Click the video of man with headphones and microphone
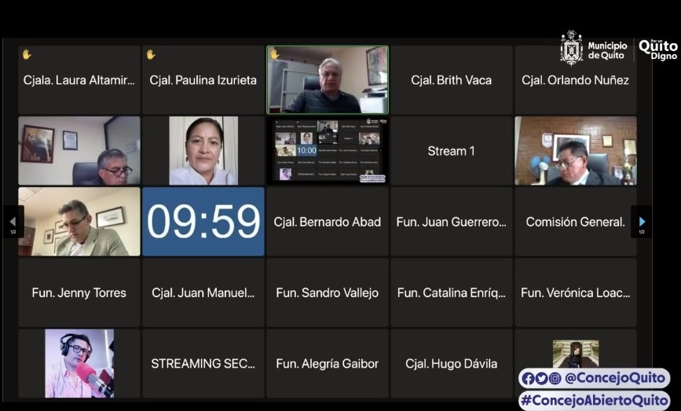 pyautogui.click(x=79, y=363)
